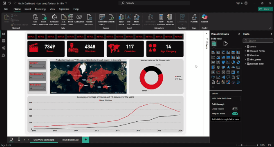Add a new report page

click(x=85, y=140)
